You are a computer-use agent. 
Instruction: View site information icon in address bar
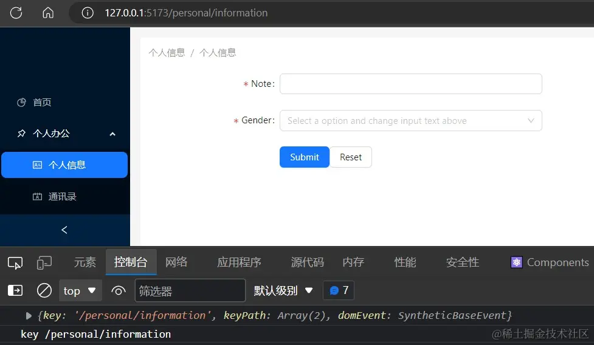click(88, 13)
